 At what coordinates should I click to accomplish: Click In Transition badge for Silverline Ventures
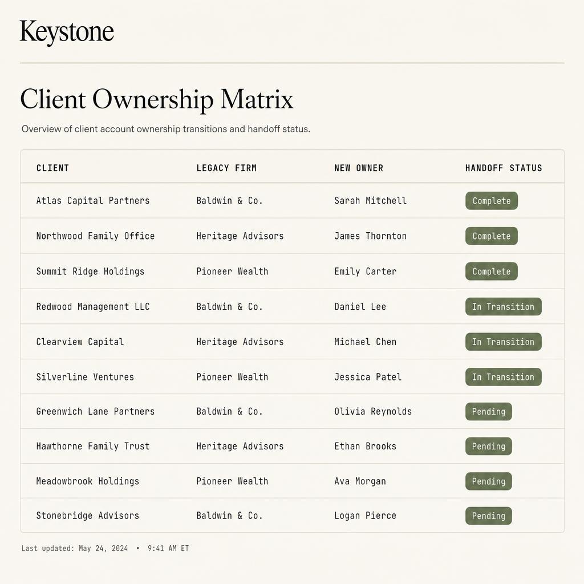click(503, 377)
